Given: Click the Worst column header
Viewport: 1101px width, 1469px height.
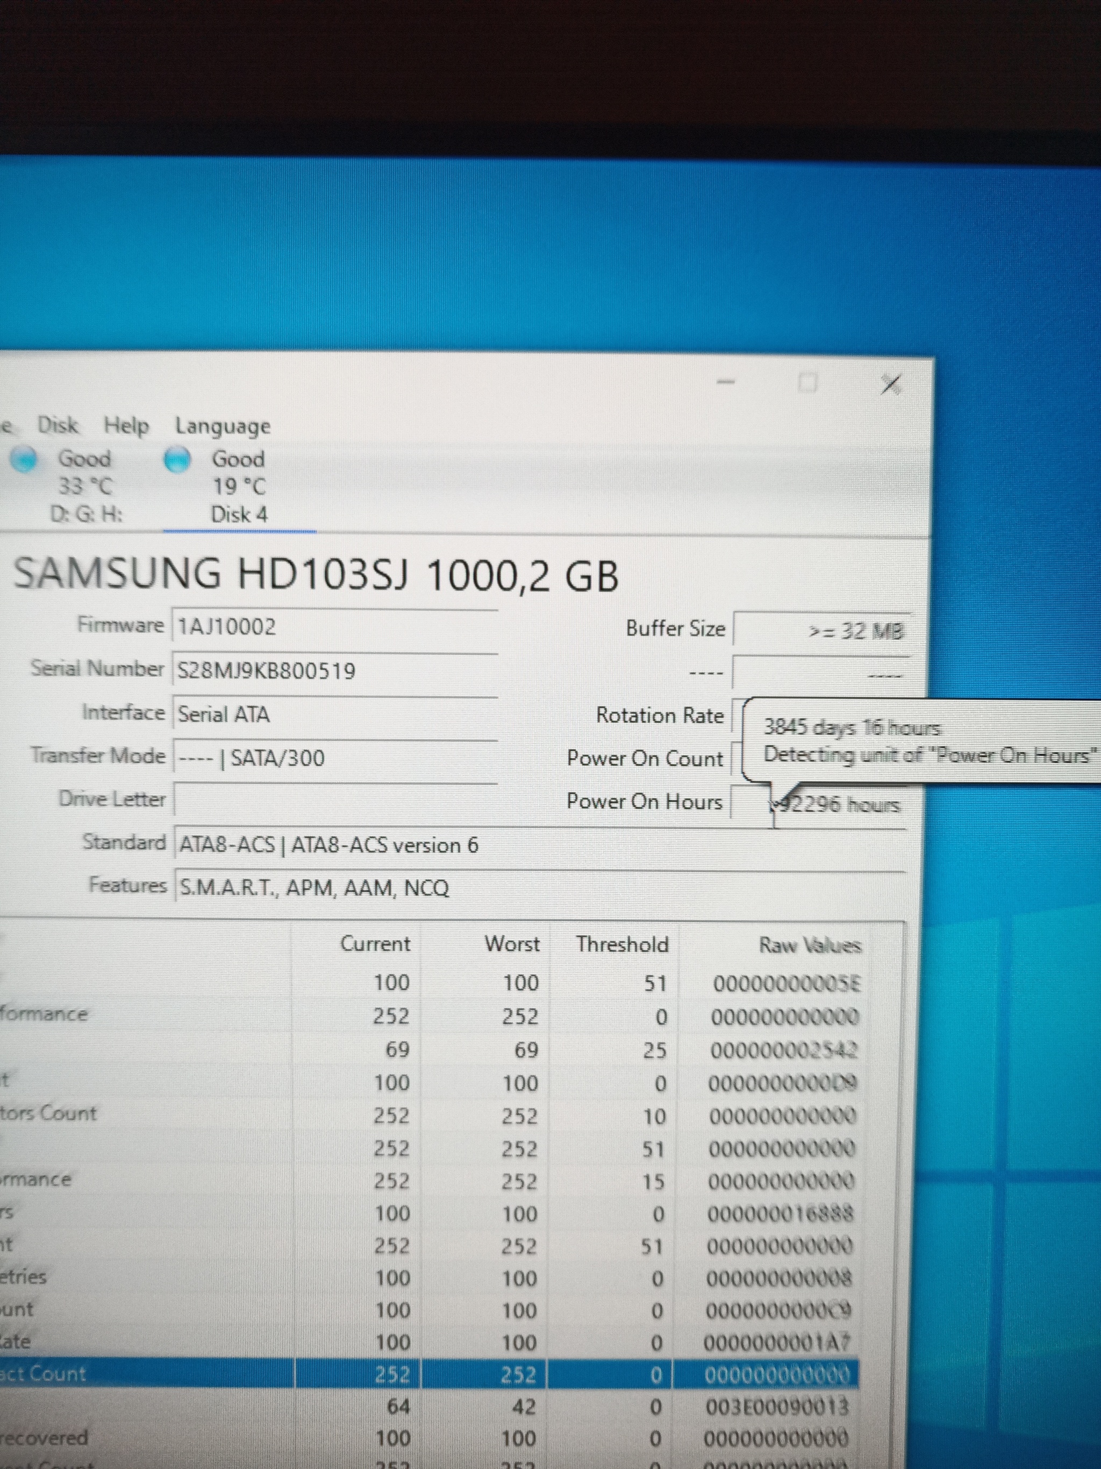Looking at the screenshot, I should (512, 943).
